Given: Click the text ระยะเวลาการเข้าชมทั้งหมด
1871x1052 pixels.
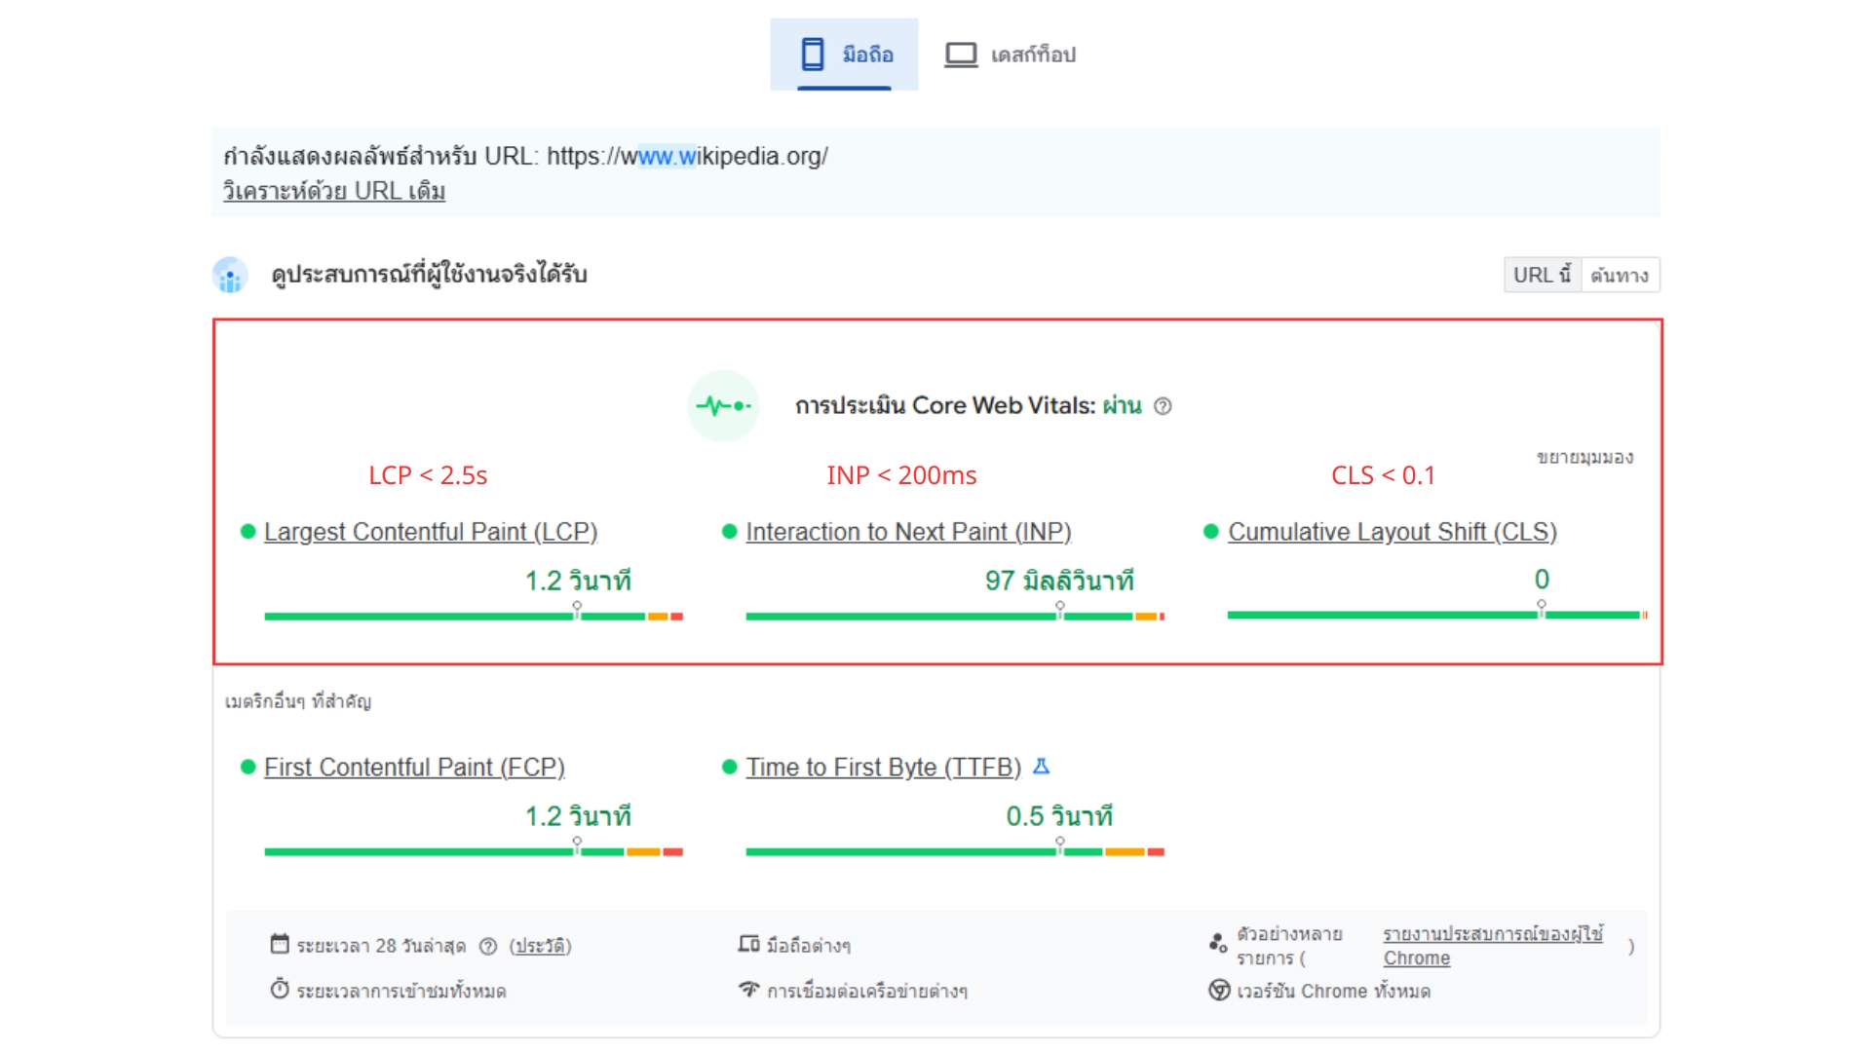Looking at the screenshot, I should click(x=401, y=991).
